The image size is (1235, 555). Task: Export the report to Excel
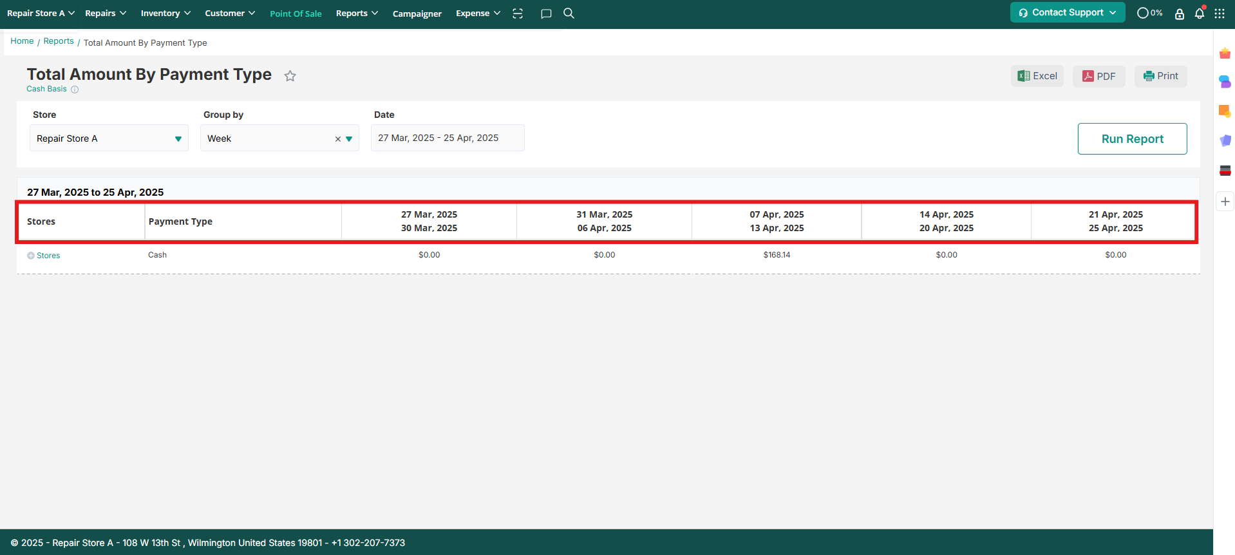tap(1037, 76)
